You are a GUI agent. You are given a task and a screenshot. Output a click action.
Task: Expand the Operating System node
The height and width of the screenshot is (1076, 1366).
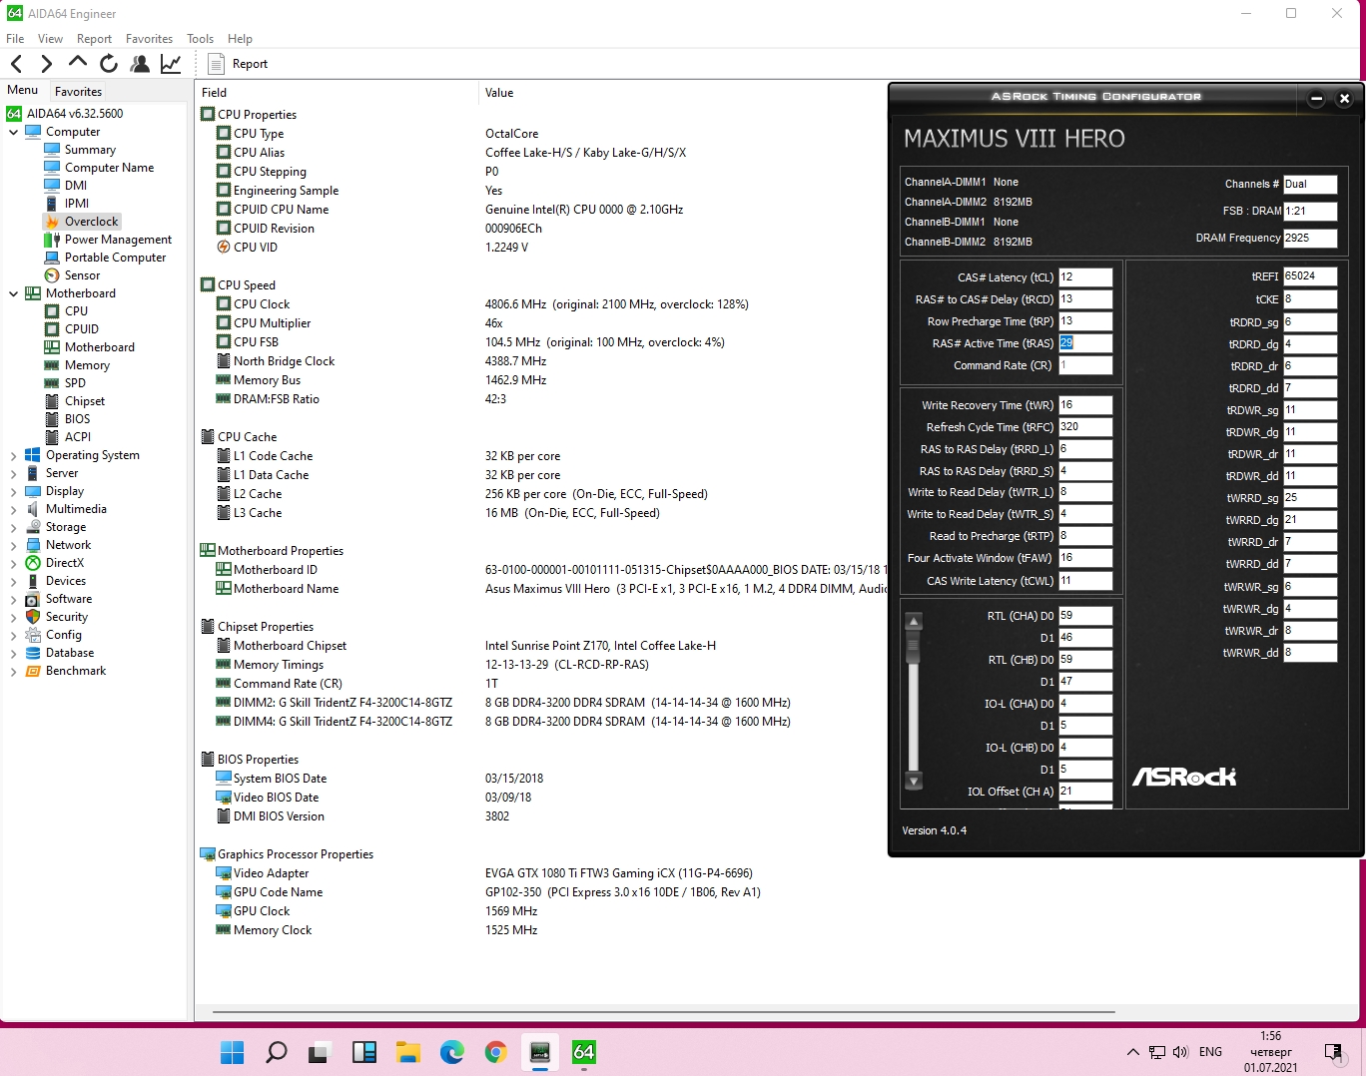[x=13, y=455]
